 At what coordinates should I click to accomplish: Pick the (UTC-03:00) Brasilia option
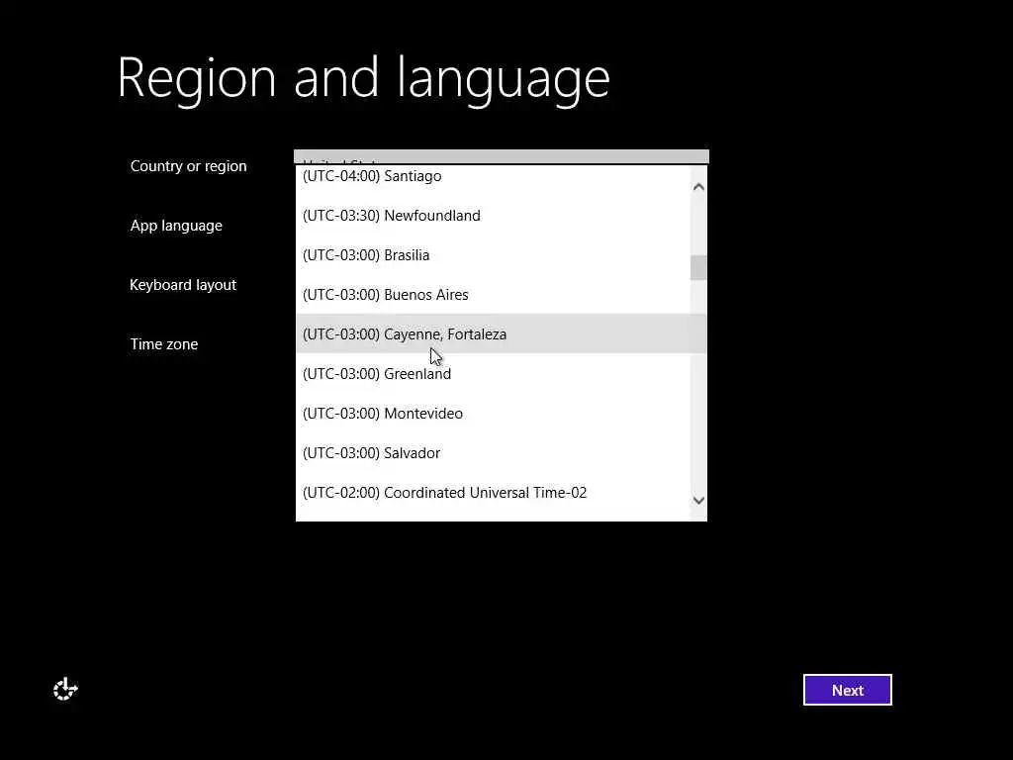click(493, 254)
